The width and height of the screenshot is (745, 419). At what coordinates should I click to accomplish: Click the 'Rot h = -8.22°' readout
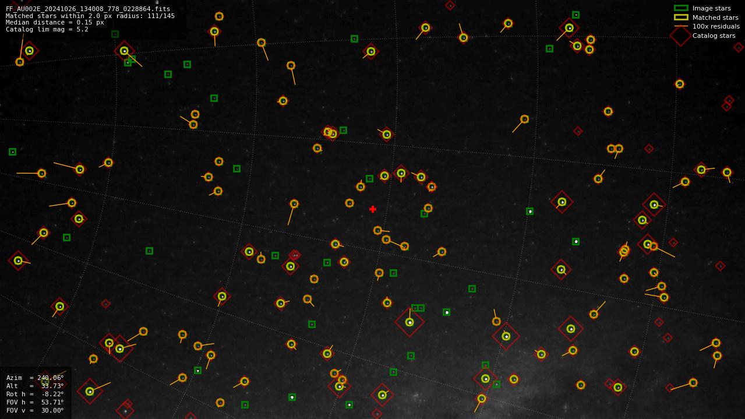pos(35,394)
